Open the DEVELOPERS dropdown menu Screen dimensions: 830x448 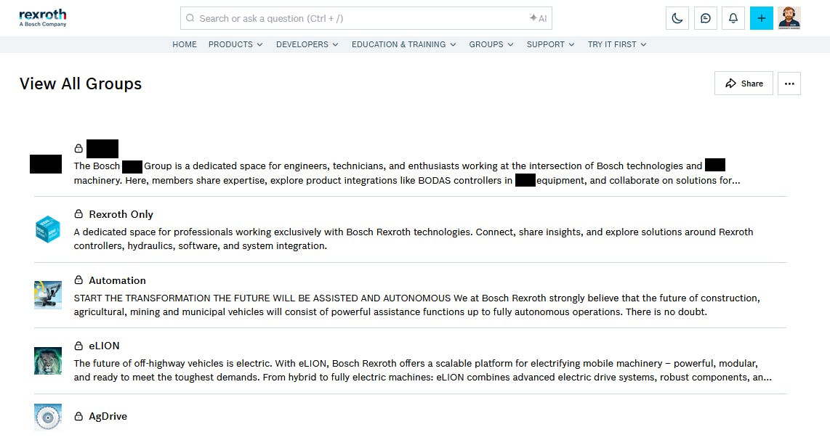(307, 44)
